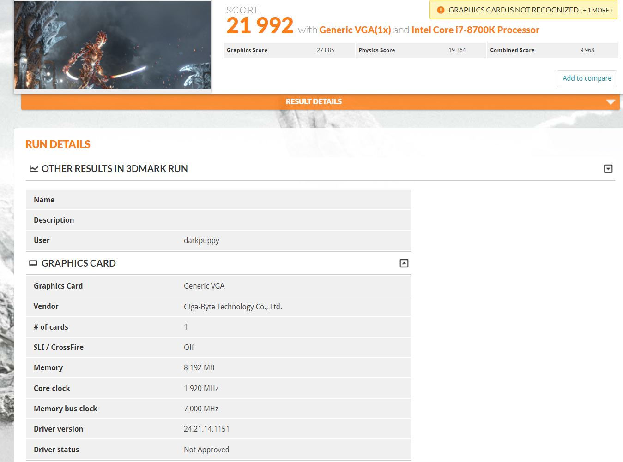Image resolution: width=623 pixels, height=462 pixels.
Task: Collapse the Graphics Card section with the arrow box
Action: pos(404,263)
